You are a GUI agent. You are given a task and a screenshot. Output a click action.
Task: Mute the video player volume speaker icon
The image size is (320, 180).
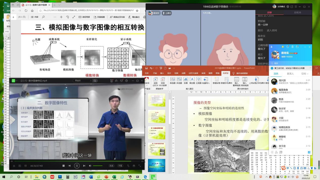tap(90, 166)
